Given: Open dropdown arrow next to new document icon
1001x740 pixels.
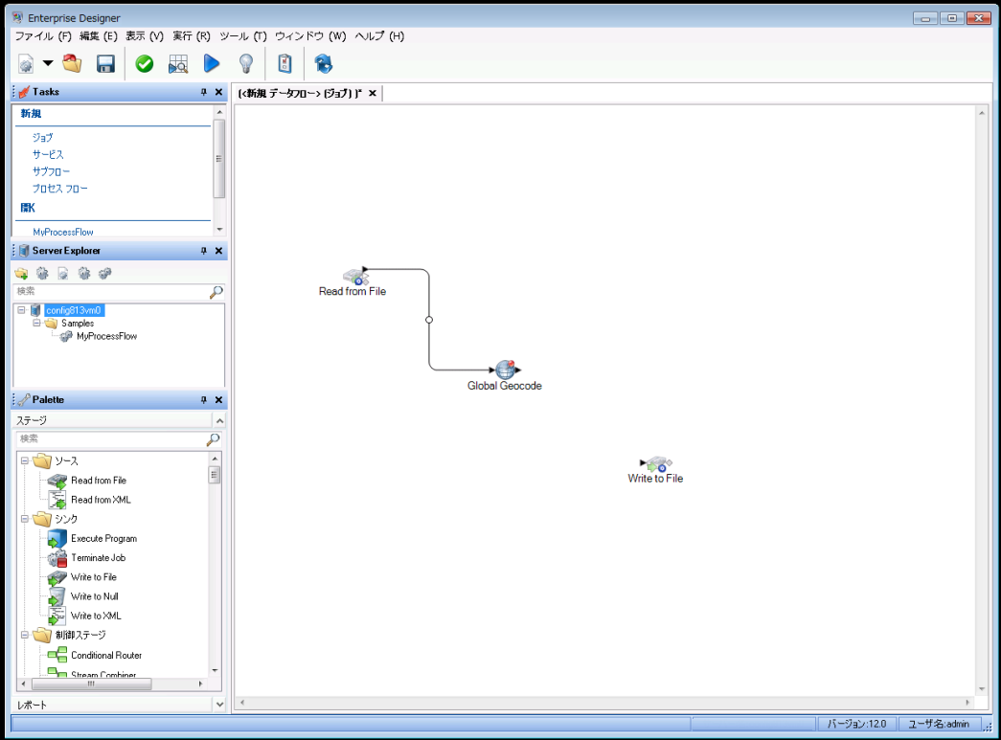Looking at the screenshot, I should coord(47,64).
